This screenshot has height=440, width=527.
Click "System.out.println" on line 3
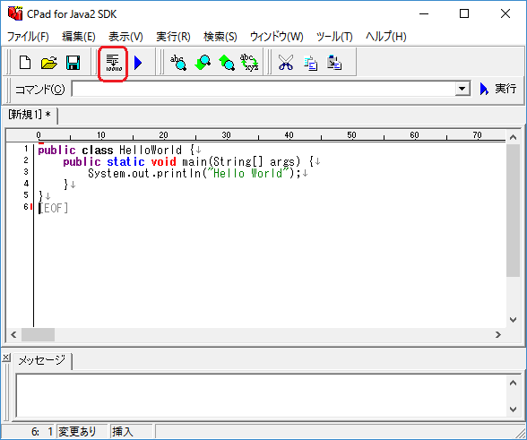click(x=144, y=174)
